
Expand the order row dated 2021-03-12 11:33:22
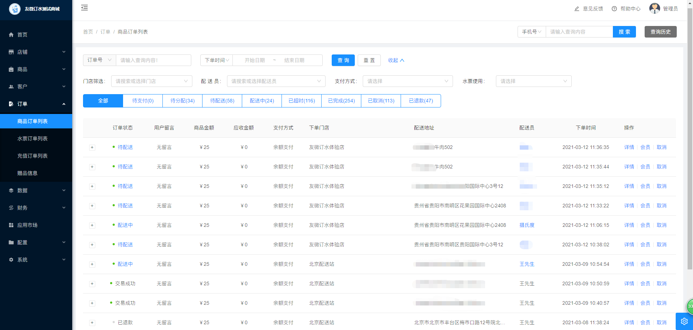point(92,206)
